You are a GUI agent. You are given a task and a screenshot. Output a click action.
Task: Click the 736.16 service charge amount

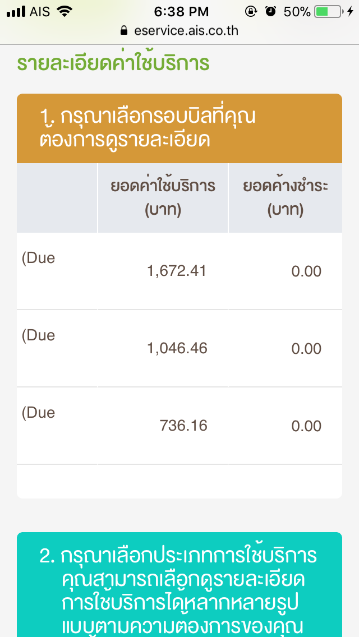183,426
